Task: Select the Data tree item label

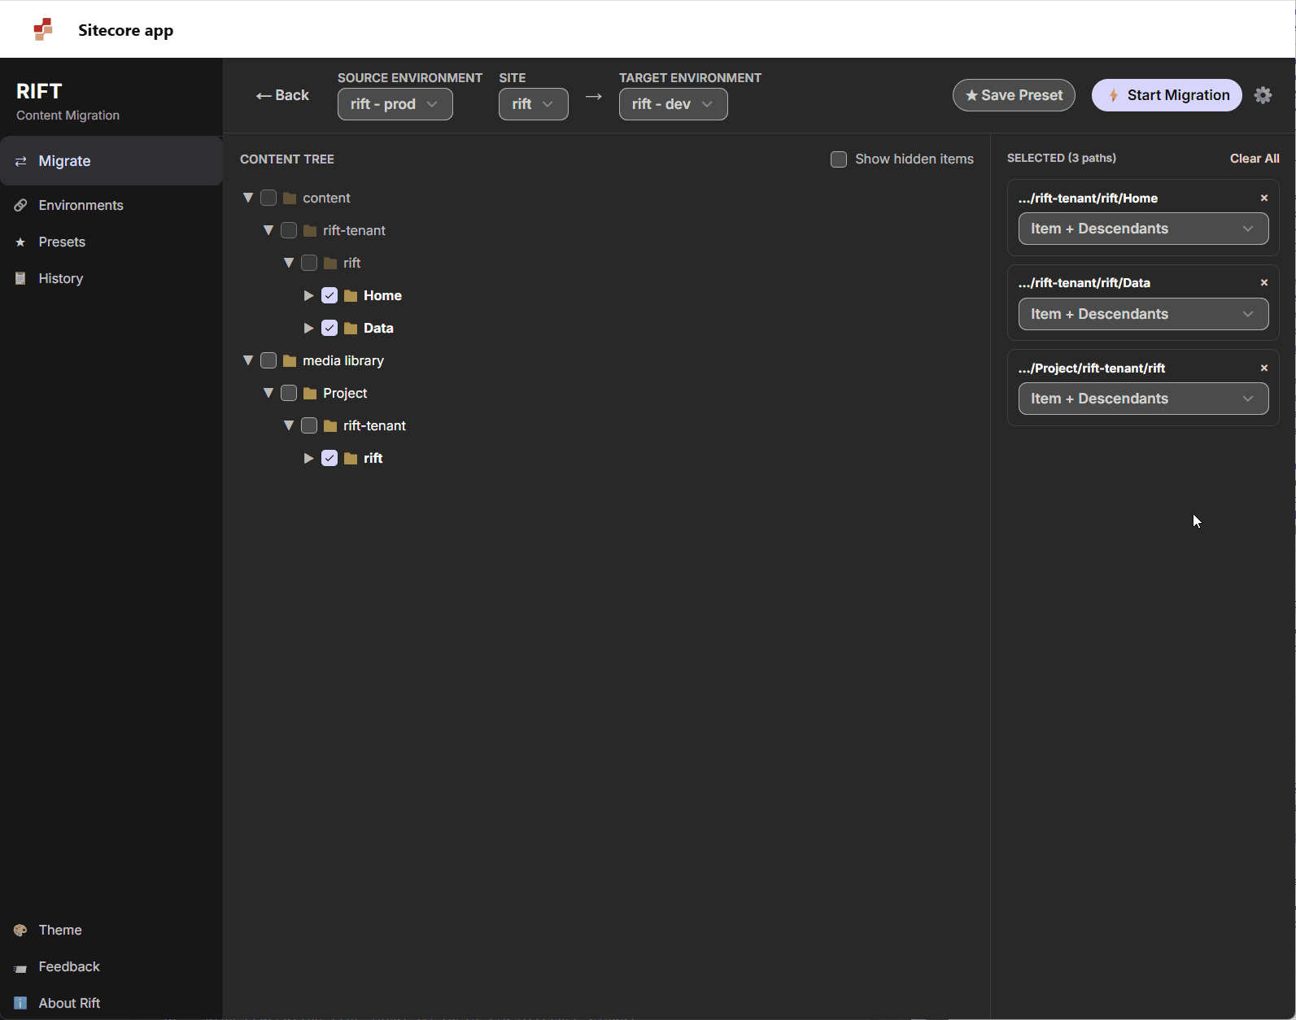Action: [378, 328]
